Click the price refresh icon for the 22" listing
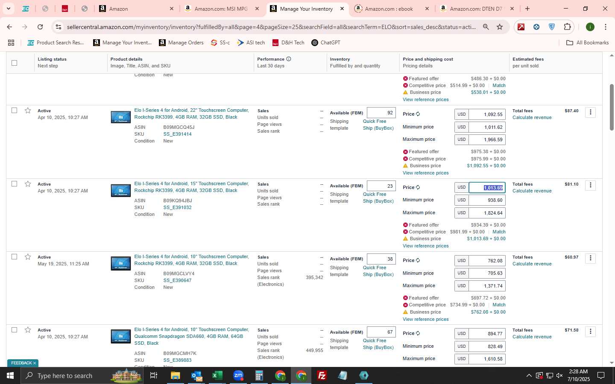 418,114
